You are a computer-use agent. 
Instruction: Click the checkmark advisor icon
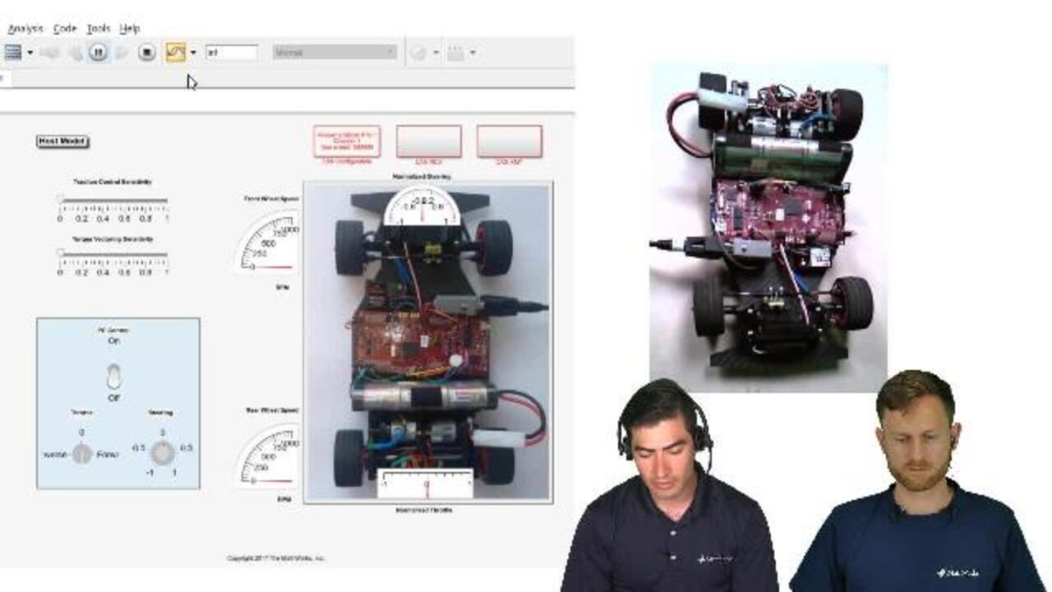click(418, 53)
